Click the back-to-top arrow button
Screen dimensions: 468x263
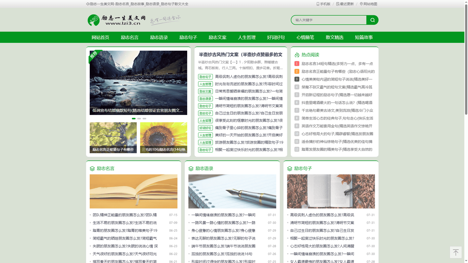(456, 252)
